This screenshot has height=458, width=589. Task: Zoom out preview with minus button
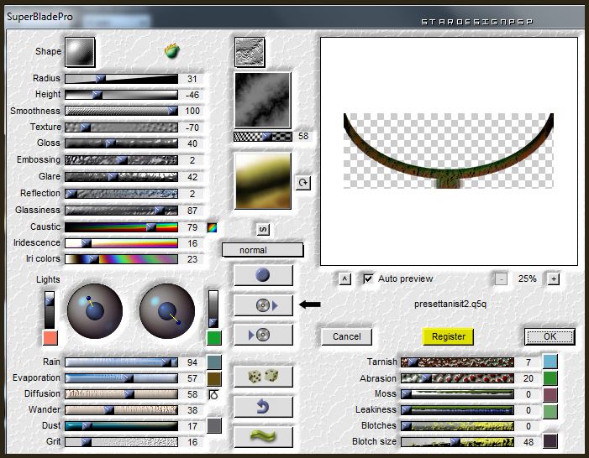click(501, 278)
